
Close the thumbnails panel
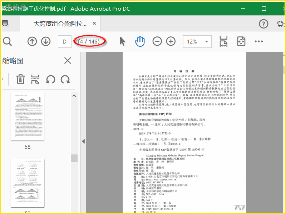68,61
